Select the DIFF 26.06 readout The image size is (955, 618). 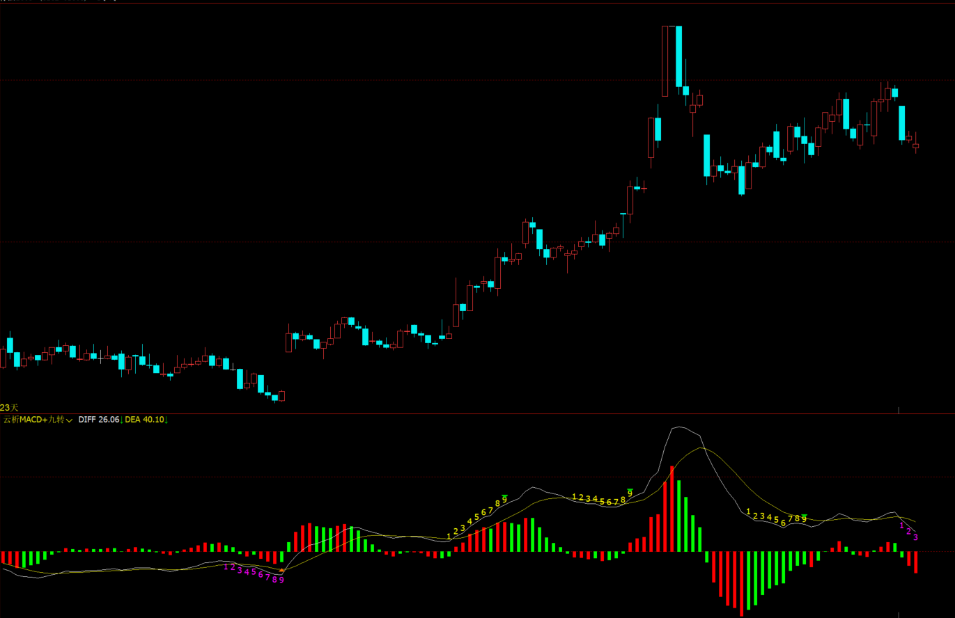98,420
